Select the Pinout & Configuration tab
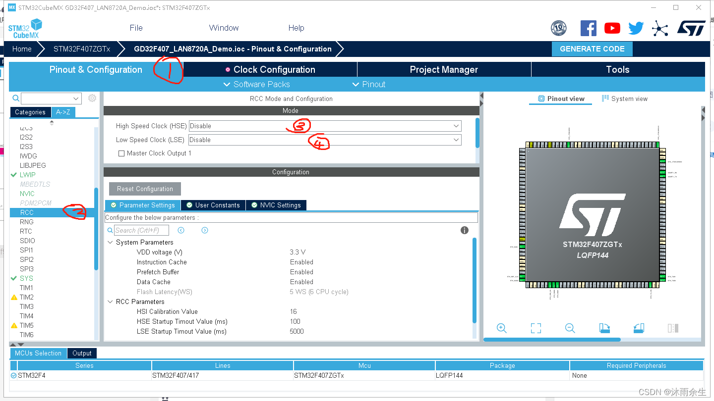This screenshot has width=714, height=401. pos(96,70)
